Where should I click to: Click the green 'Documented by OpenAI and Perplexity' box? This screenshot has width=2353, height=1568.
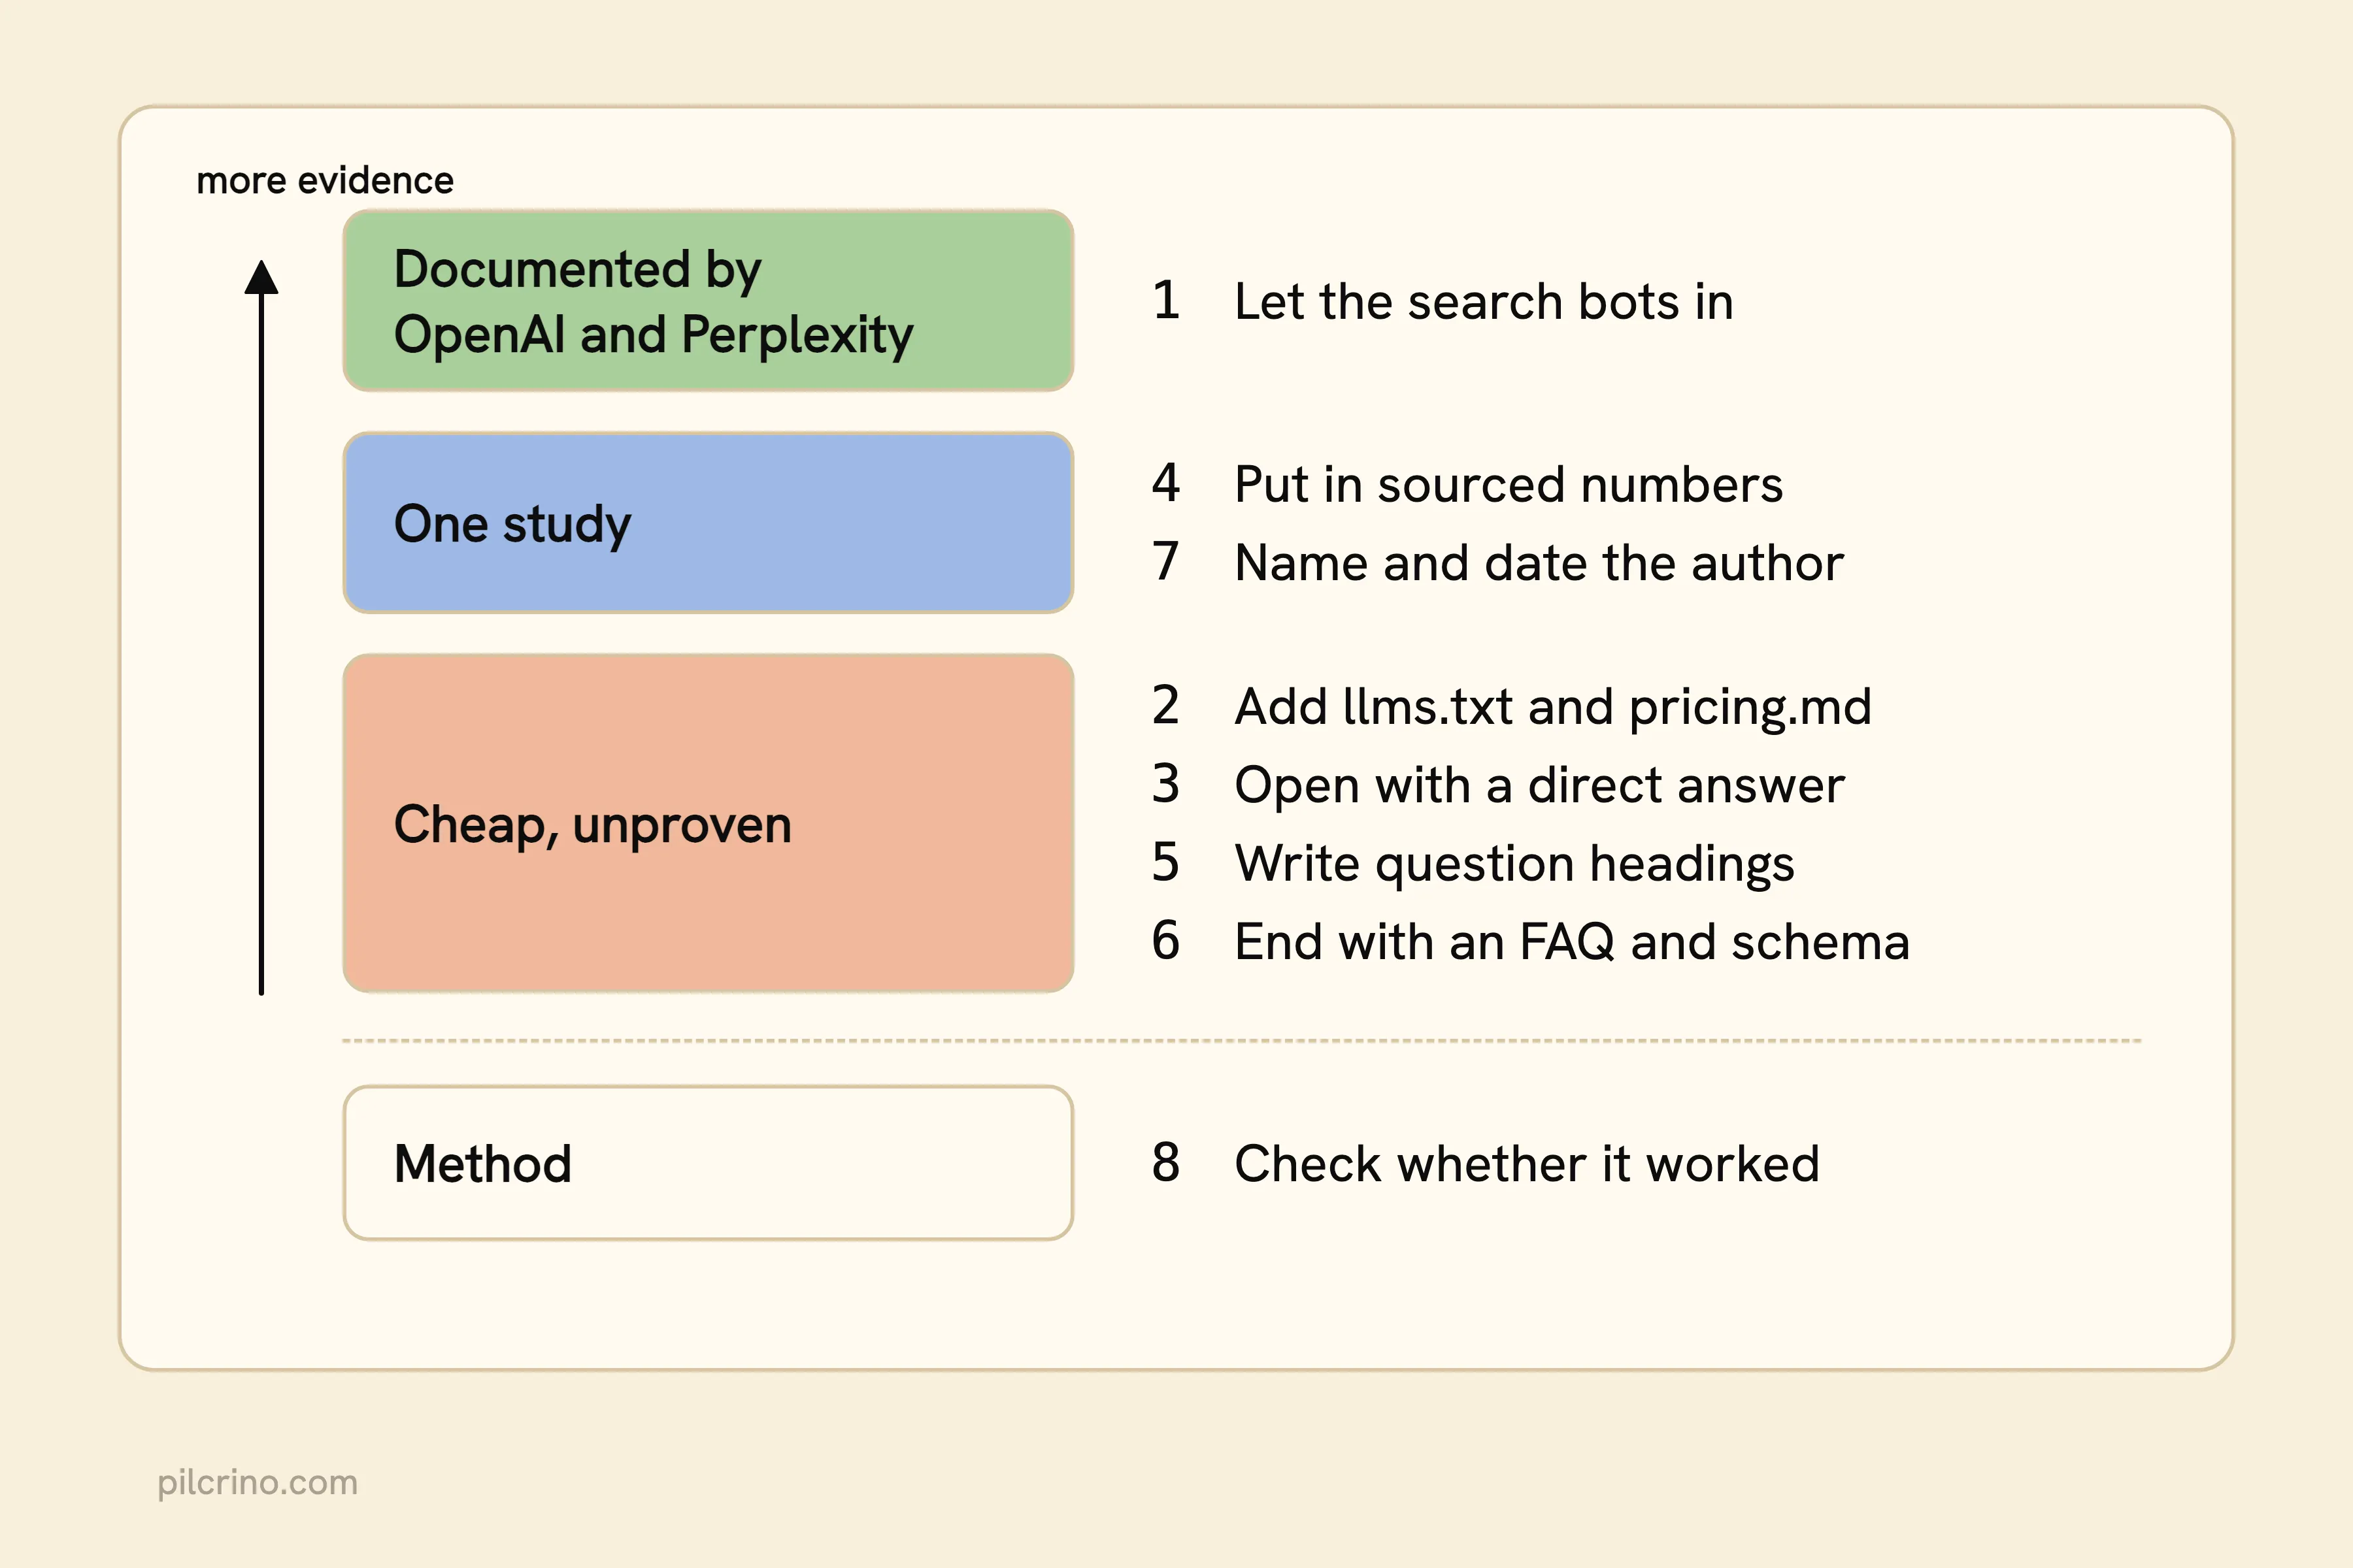pyautogui.click(x=709, y=300)
